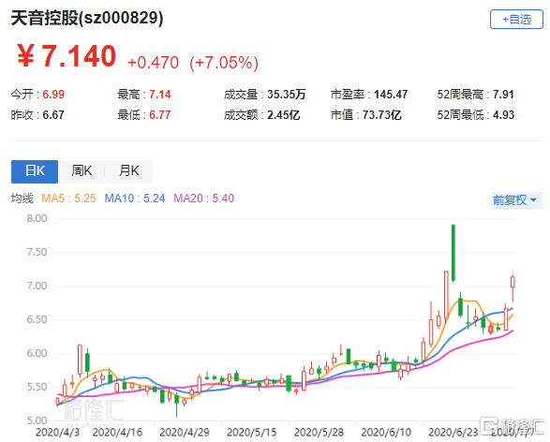The width and height of the screenshot is (550, 442).
Task: Click the y-axis label 5.50
Action: [37, 387]
